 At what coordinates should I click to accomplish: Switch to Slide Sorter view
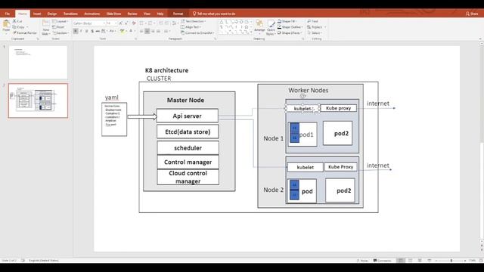click(x=410, y=261)
